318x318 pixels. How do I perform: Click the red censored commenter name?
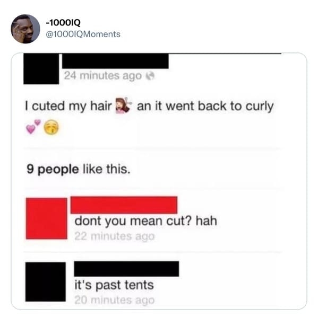pyautogui.click(x=124, y=205)
